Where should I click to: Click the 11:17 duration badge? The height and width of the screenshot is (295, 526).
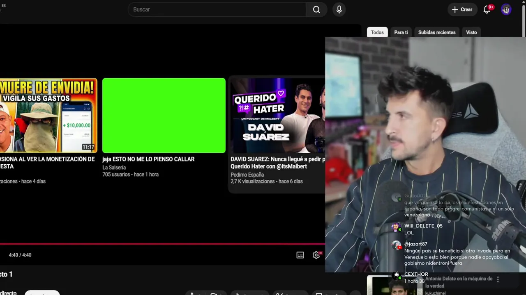tap(88, 147)
